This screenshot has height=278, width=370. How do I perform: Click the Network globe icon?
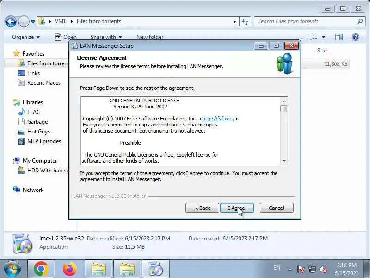(17, 190)
